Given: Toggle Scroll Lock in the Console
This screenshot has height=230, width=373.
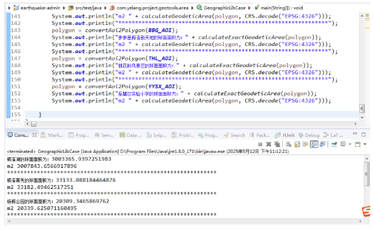Looking at the screenshot, I should click(x=297, y=144).
